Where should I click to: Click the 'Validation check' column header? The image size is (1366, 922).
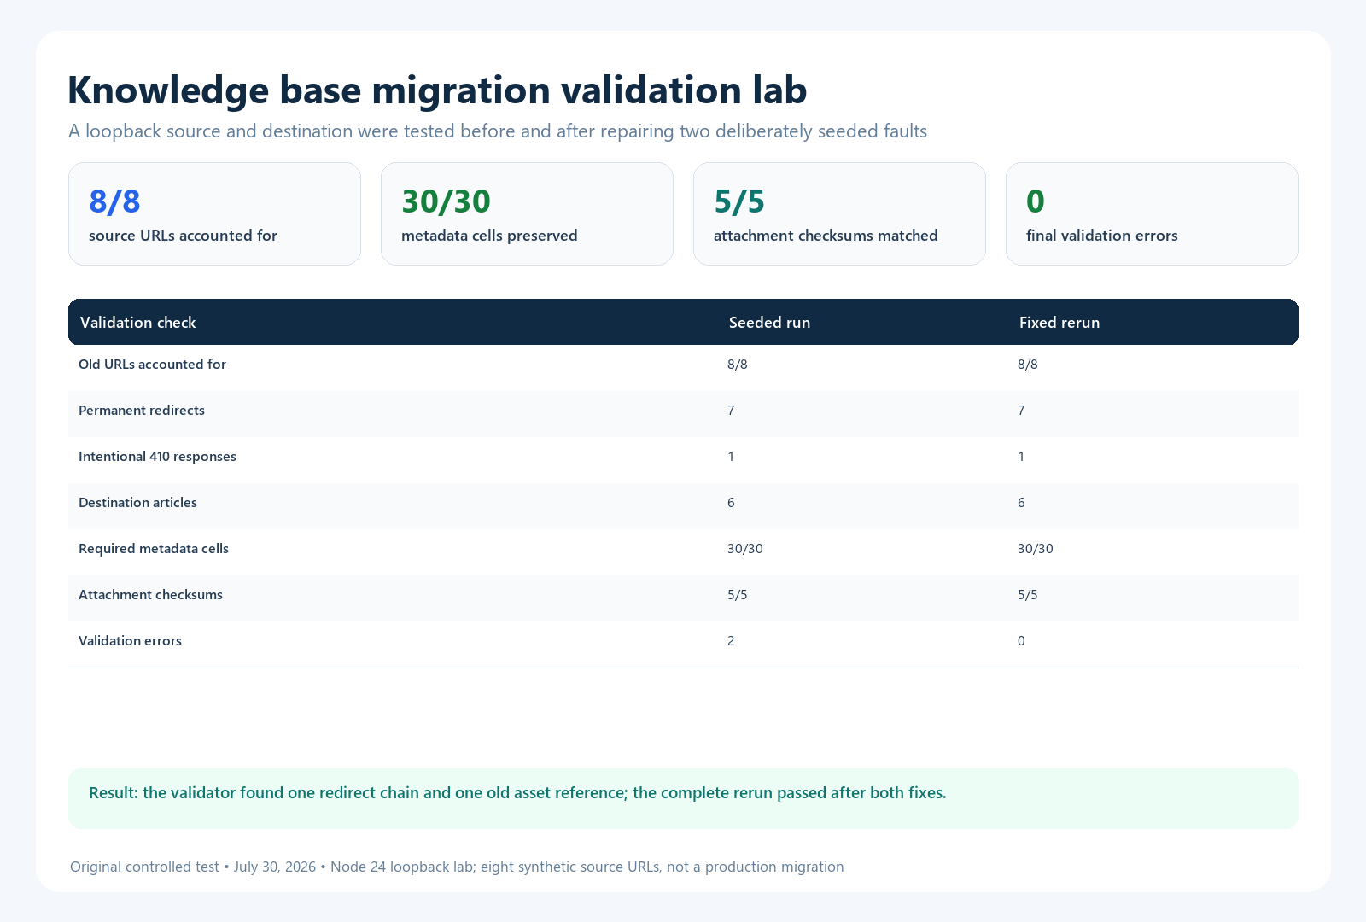tap(138, 323)
